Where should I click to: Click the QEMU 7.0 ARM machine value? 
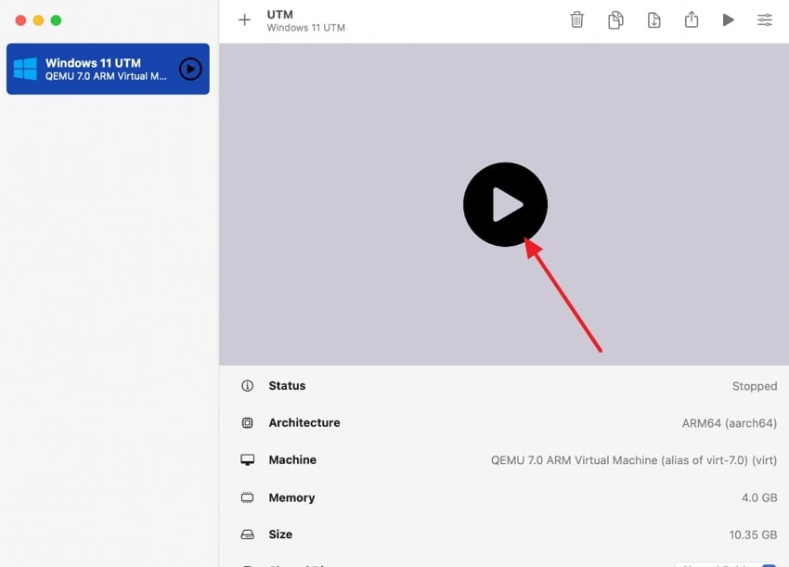tap(633, 460)
